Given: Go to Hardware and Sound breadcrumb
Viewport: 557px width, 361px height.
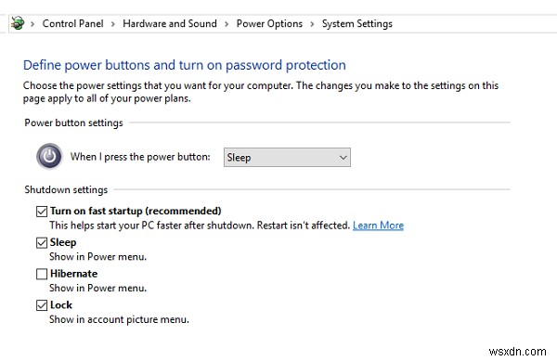Looking at the screenshot, I should coord(170,24).
